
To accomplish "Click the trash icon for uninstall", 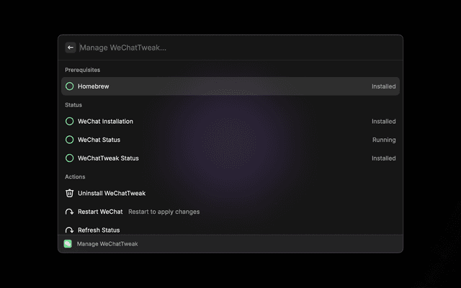I will coord(70,193).
